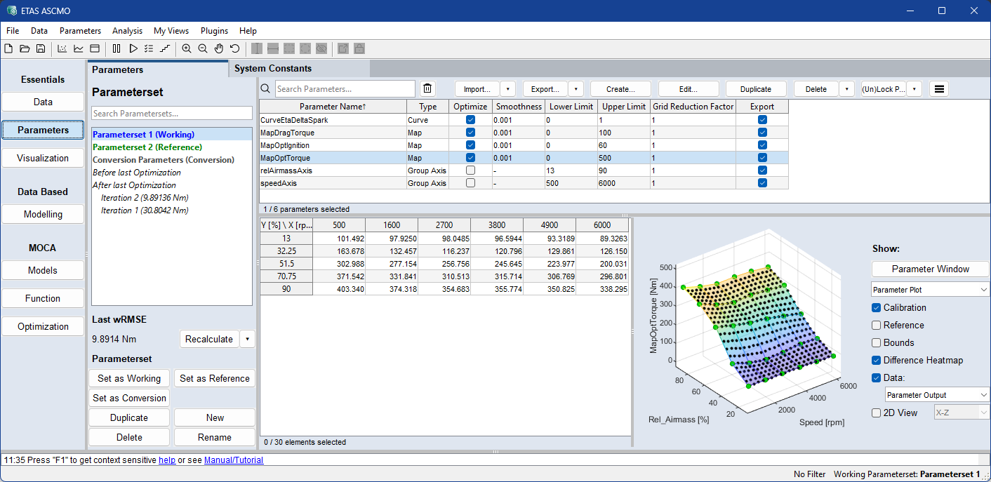Open the Recalculate dropdown arrow

[247, 340]
